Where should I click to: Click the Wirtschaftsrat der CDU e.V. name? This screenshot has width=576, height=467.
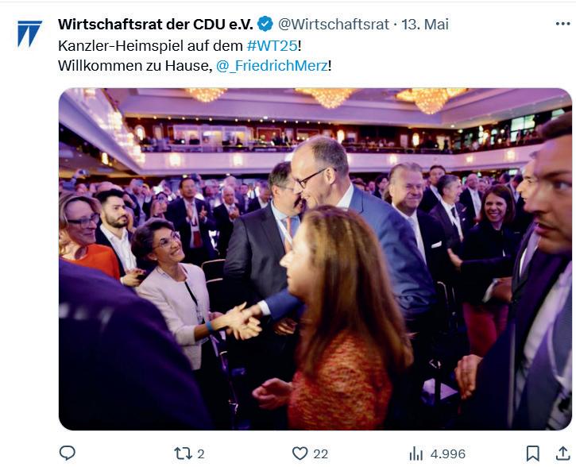[156, 25]
